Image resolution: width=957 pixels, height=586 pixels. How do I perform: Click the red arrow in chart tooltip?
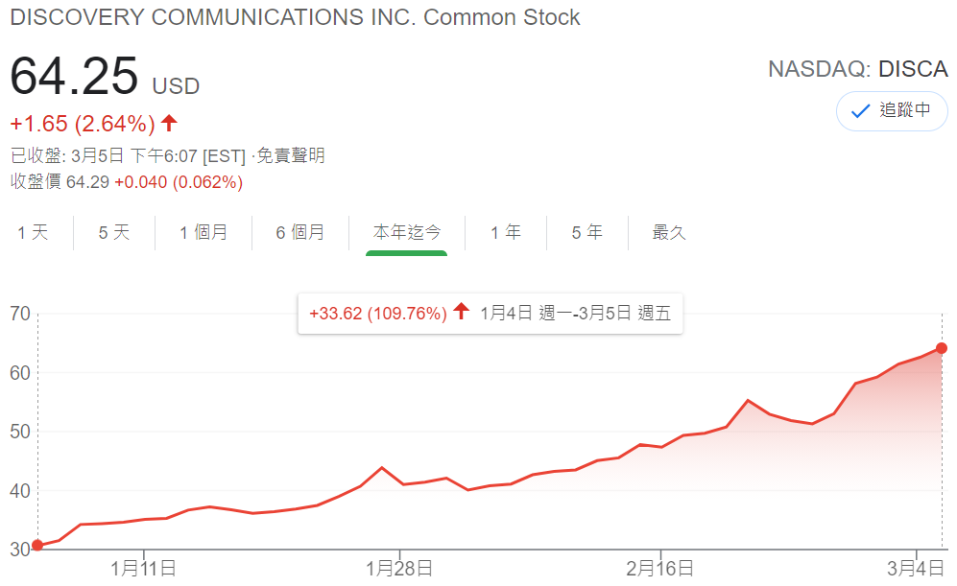pos(462,312)
